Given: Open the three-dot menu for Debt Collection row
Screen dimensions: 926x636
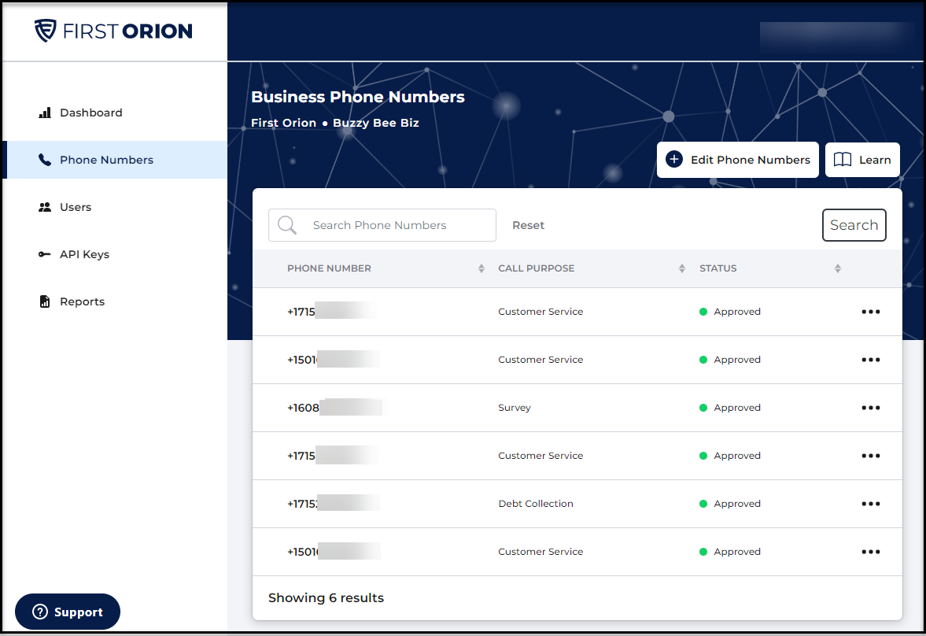Looking at the screenshot, I should (870, 504).
